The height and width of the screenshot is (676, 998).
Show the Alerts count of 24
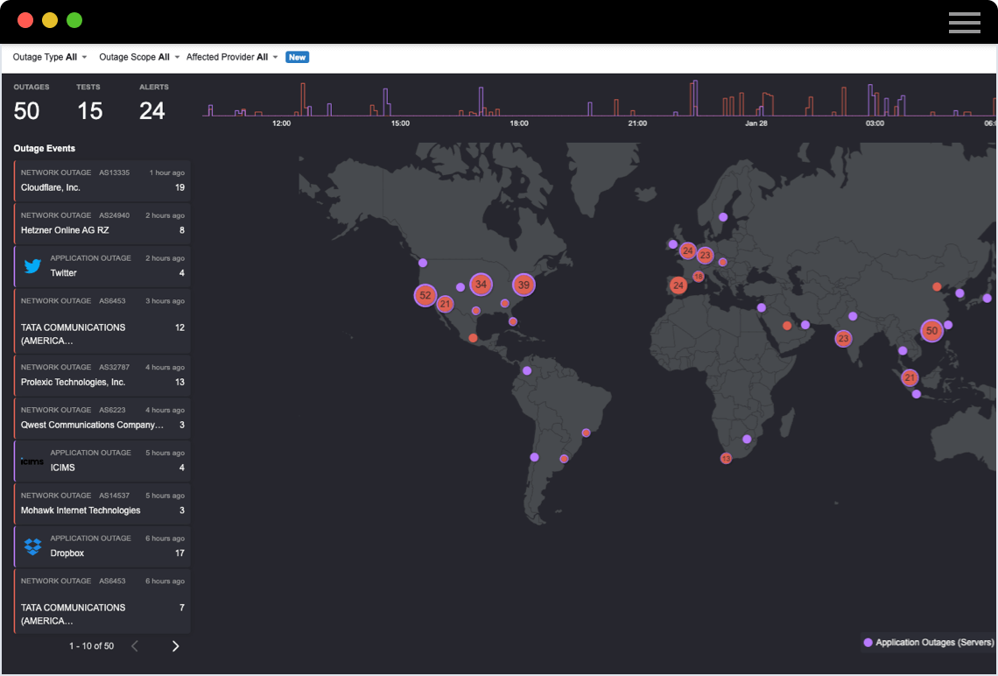tap(152, 110)
